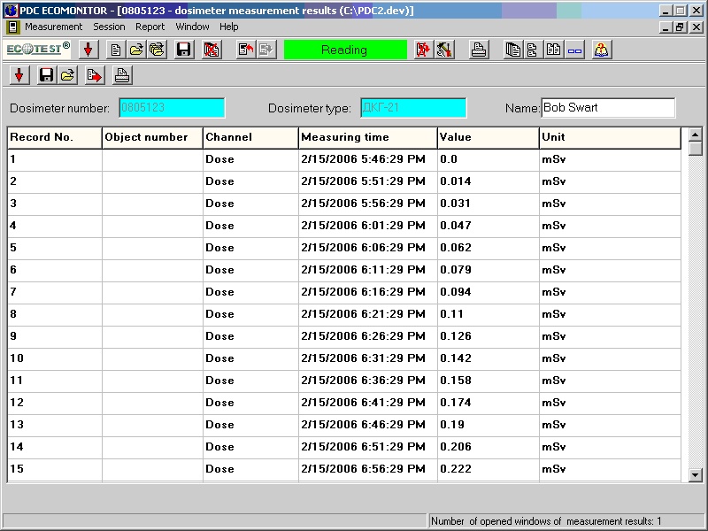Select record number 1 cell
708x531 pixels.
click(55, 159)
